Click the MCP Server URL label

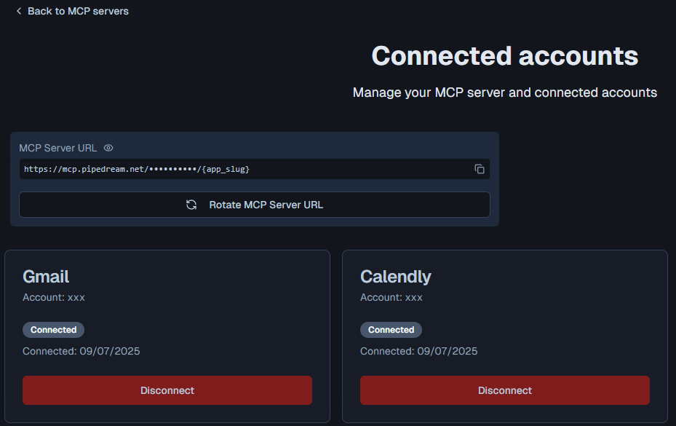click(57, 148)
